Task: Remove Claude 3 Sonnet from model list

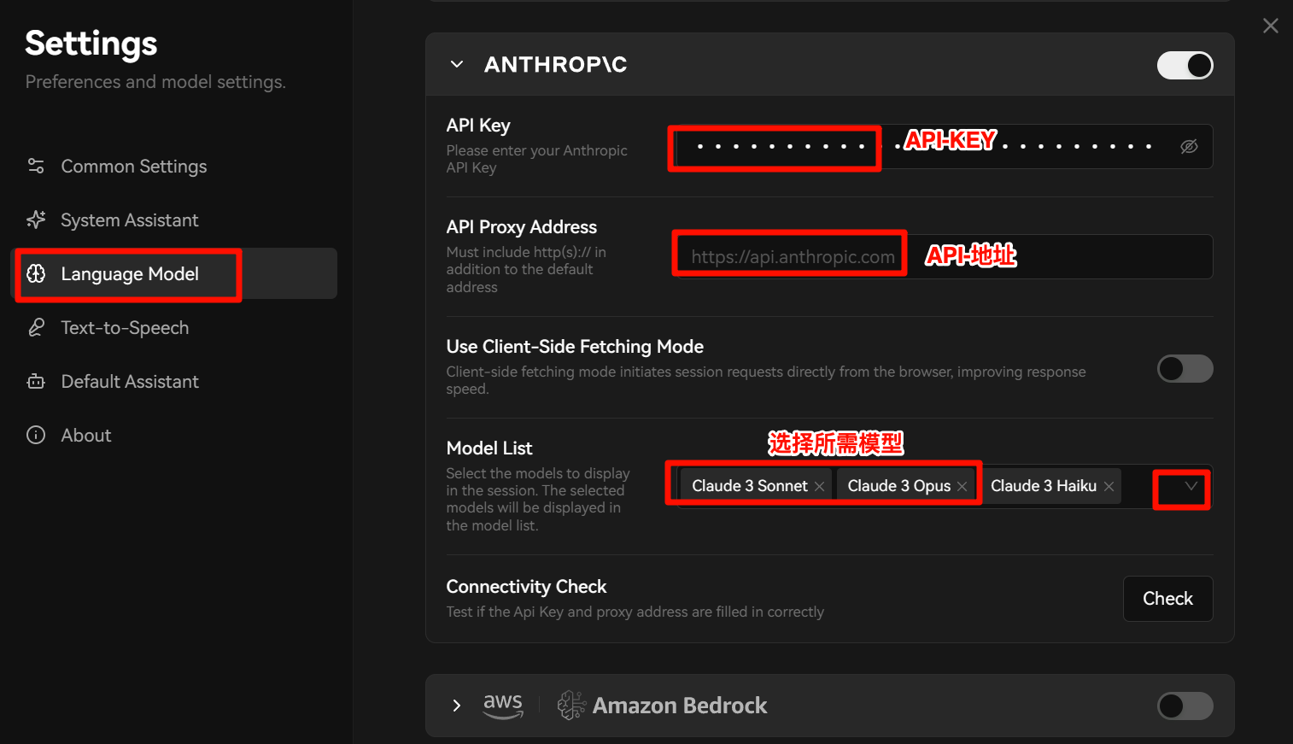Action: pos(819,486)
